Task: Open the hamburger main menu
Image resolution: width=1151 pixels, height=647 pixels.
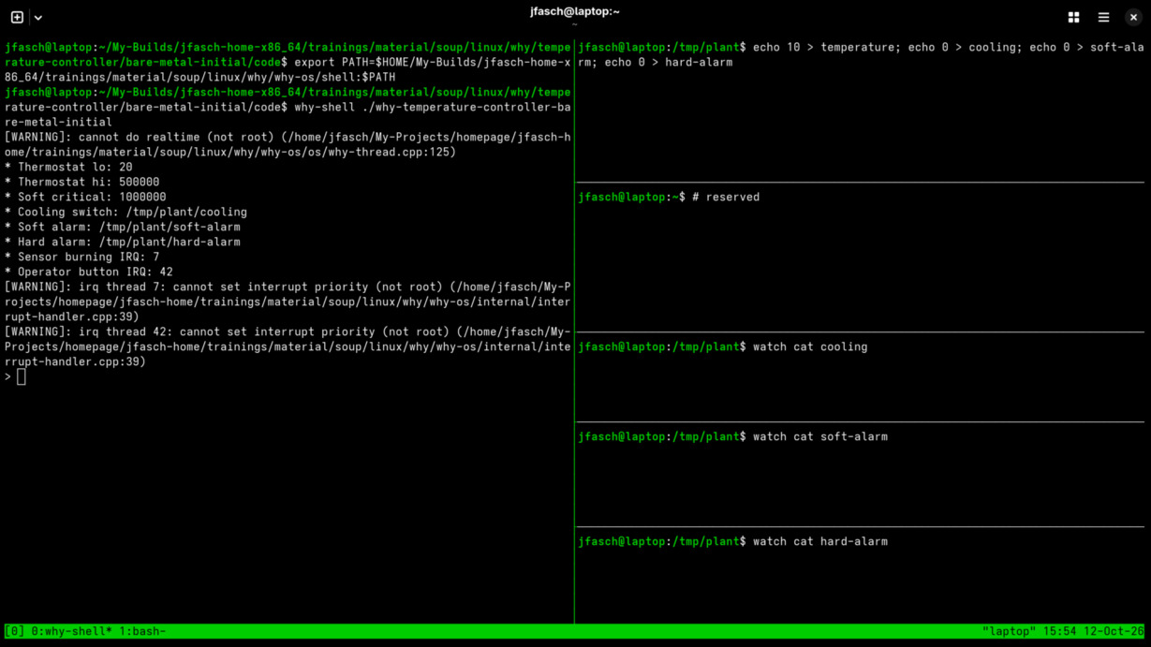Action: tap(1103, 17)
